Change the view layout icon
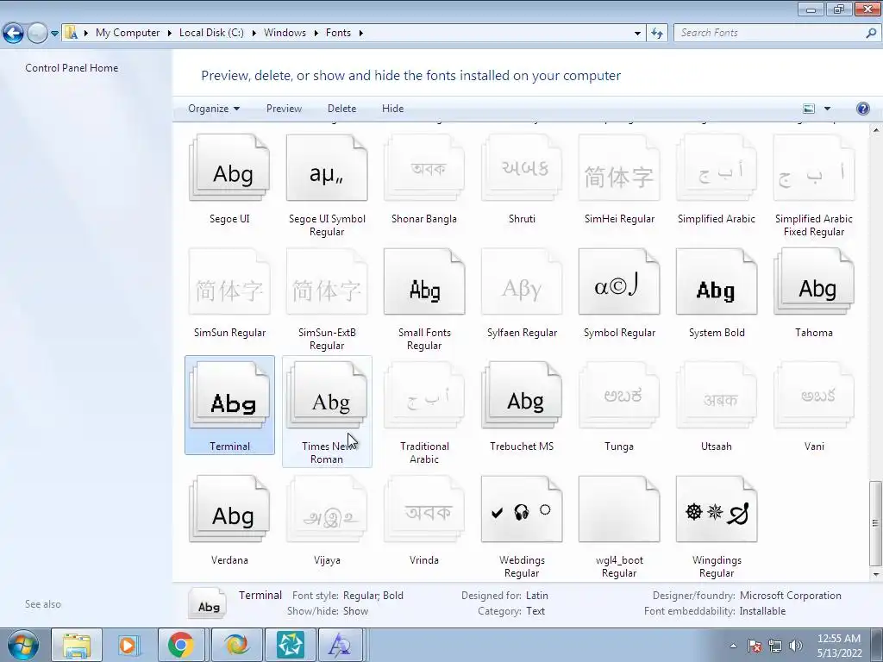This screenshot has height=662, width=883. (809, 109)
